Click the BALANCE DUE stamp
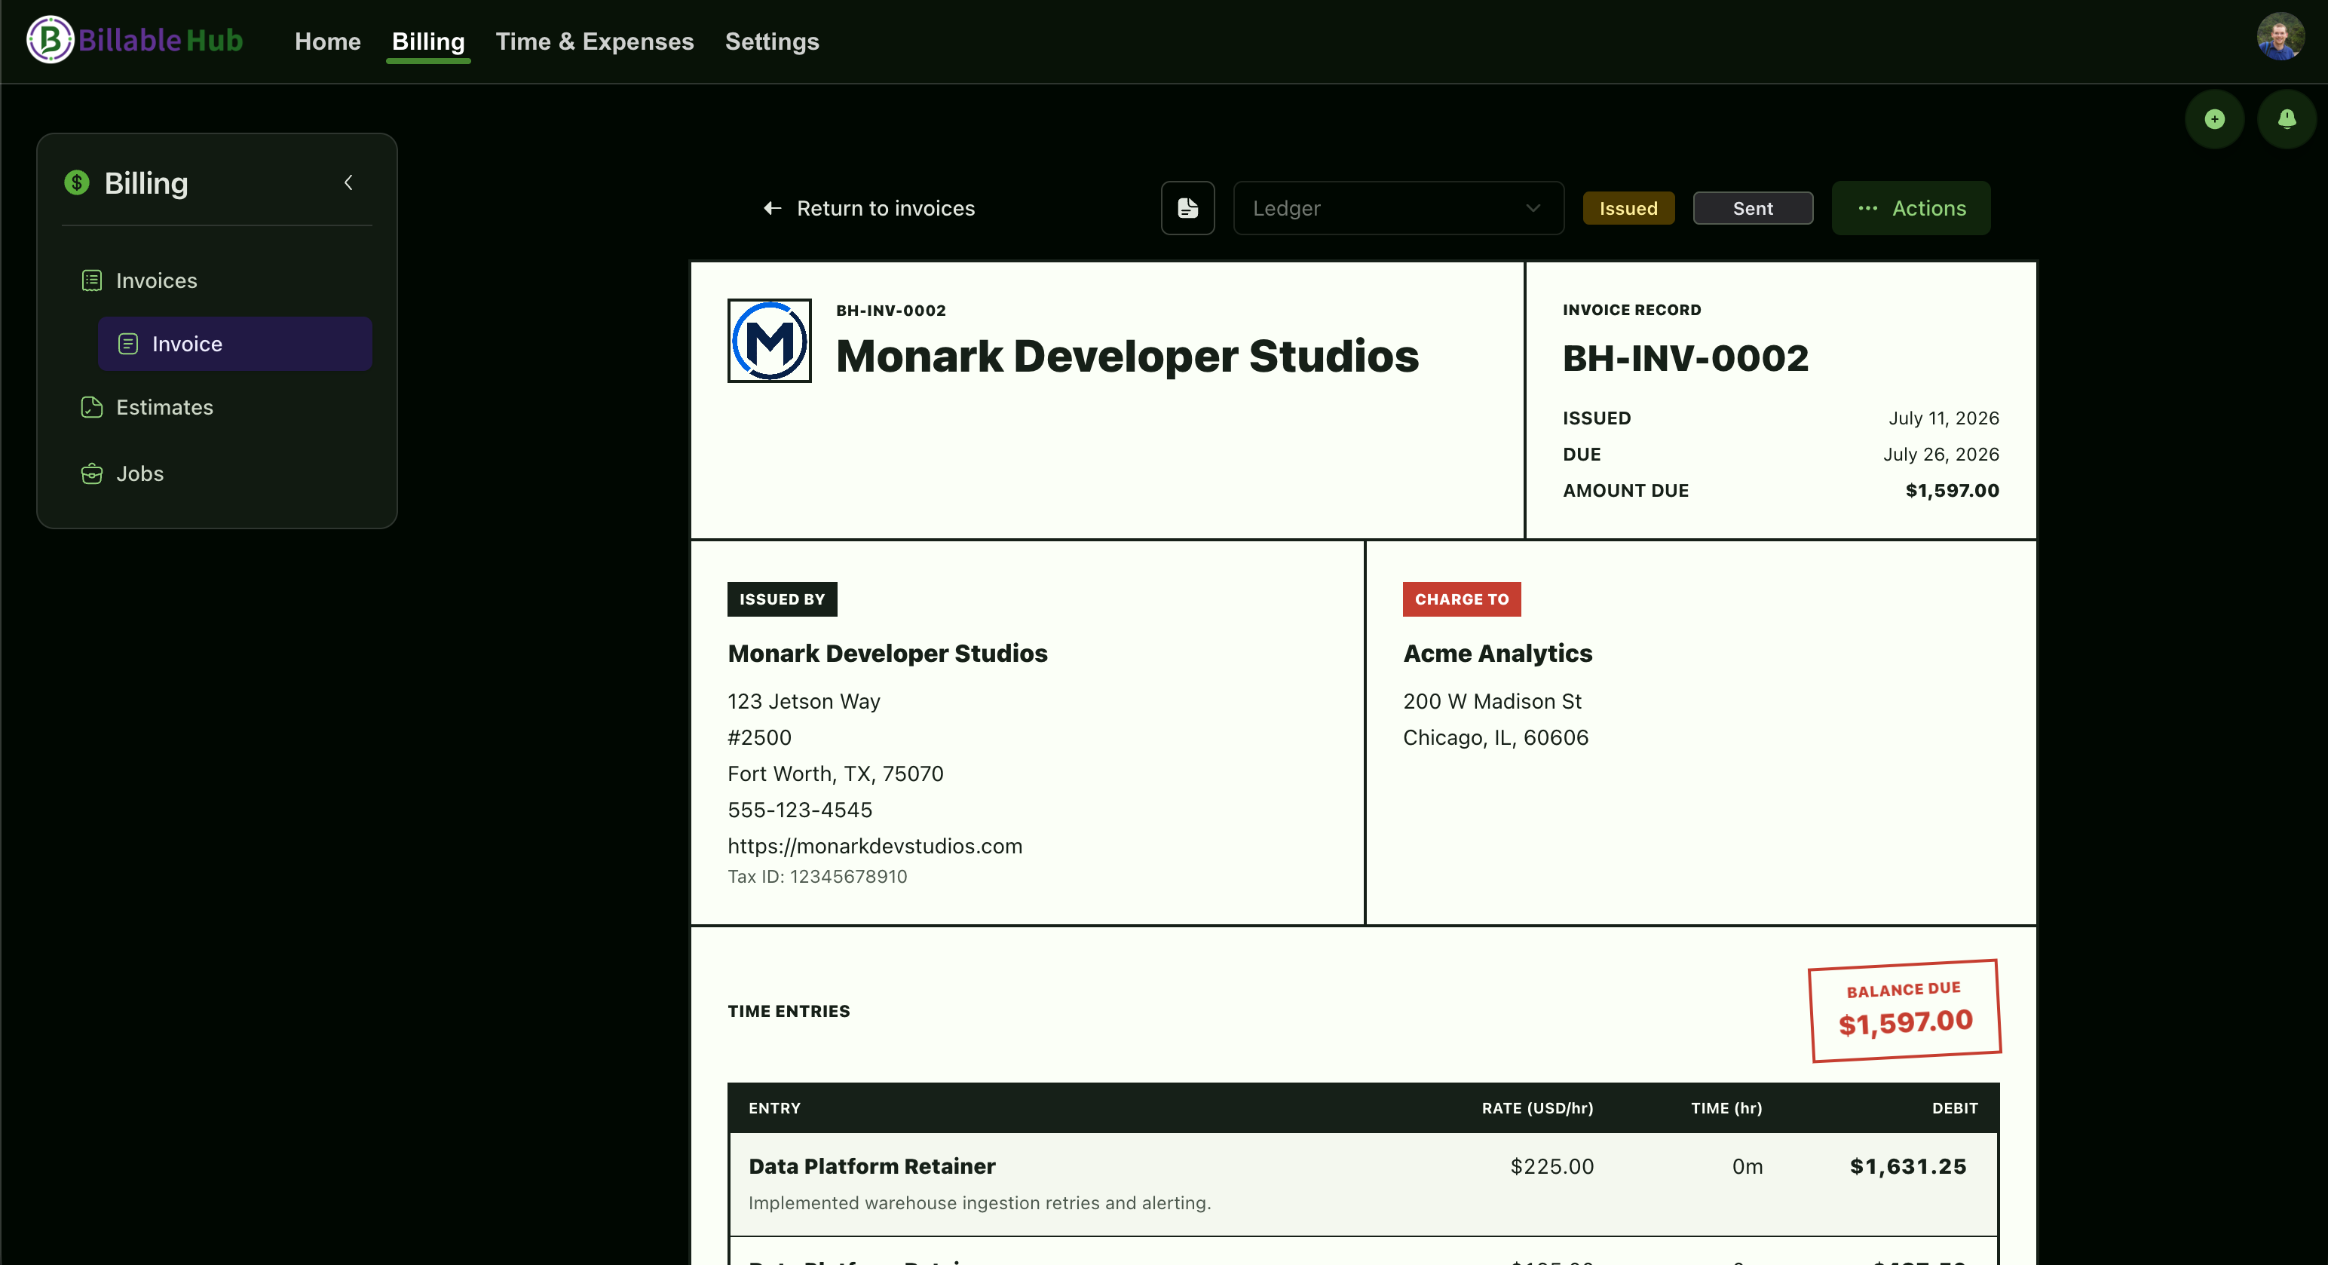The image size is (2328, 1265). (1905, 1010)
